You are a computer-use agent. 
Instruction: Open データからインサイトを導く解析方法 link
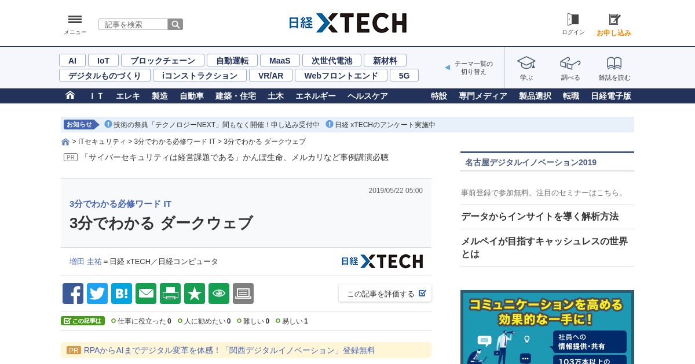540,217
